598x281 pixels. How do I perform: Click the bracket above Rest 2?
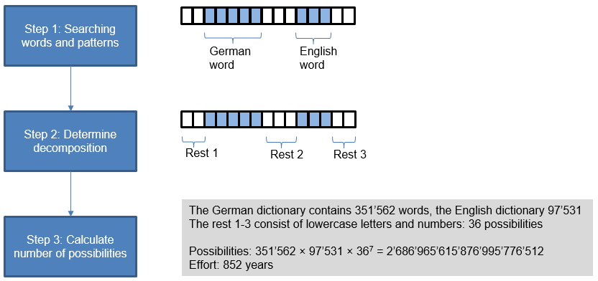click(281, 142)
